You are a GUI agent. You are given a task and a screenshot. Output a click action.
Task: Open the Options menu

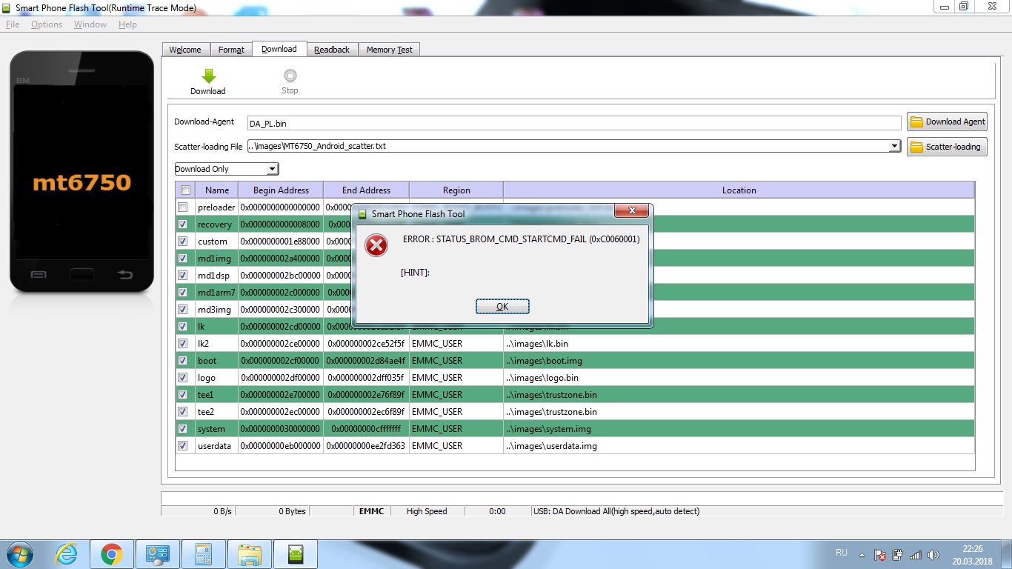click(47, 24)
